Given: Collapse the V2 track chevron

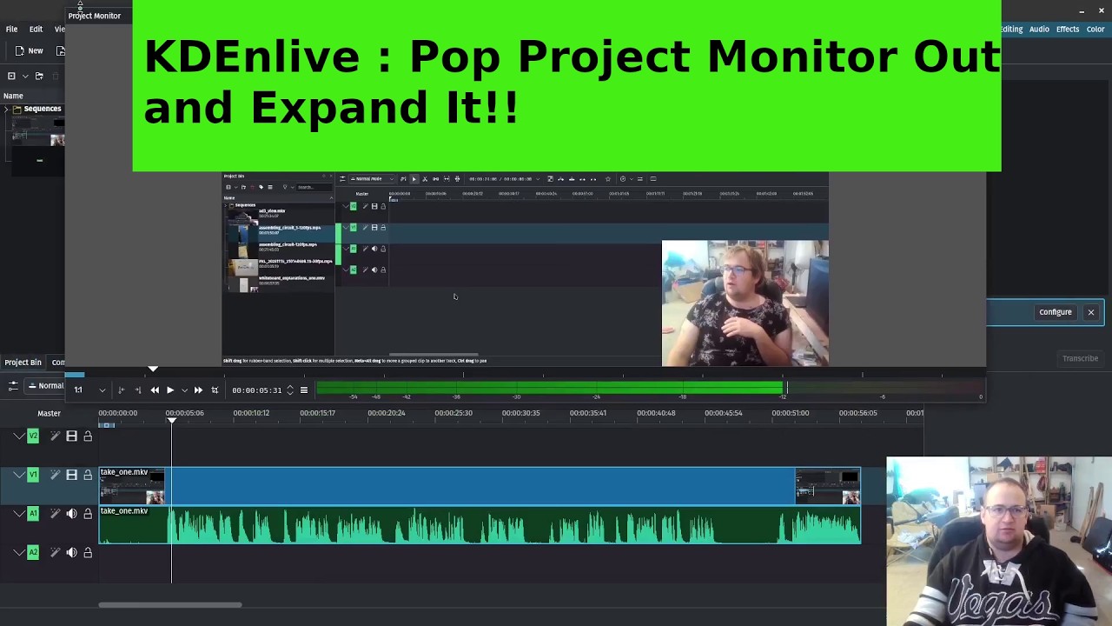Looking at the screenshot, I should click(17, 436).
